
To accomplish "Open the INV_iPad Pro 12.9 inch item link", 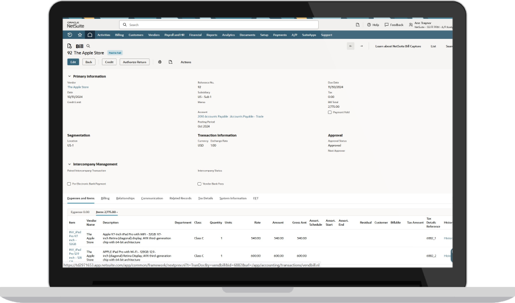I will coord(75,255).
